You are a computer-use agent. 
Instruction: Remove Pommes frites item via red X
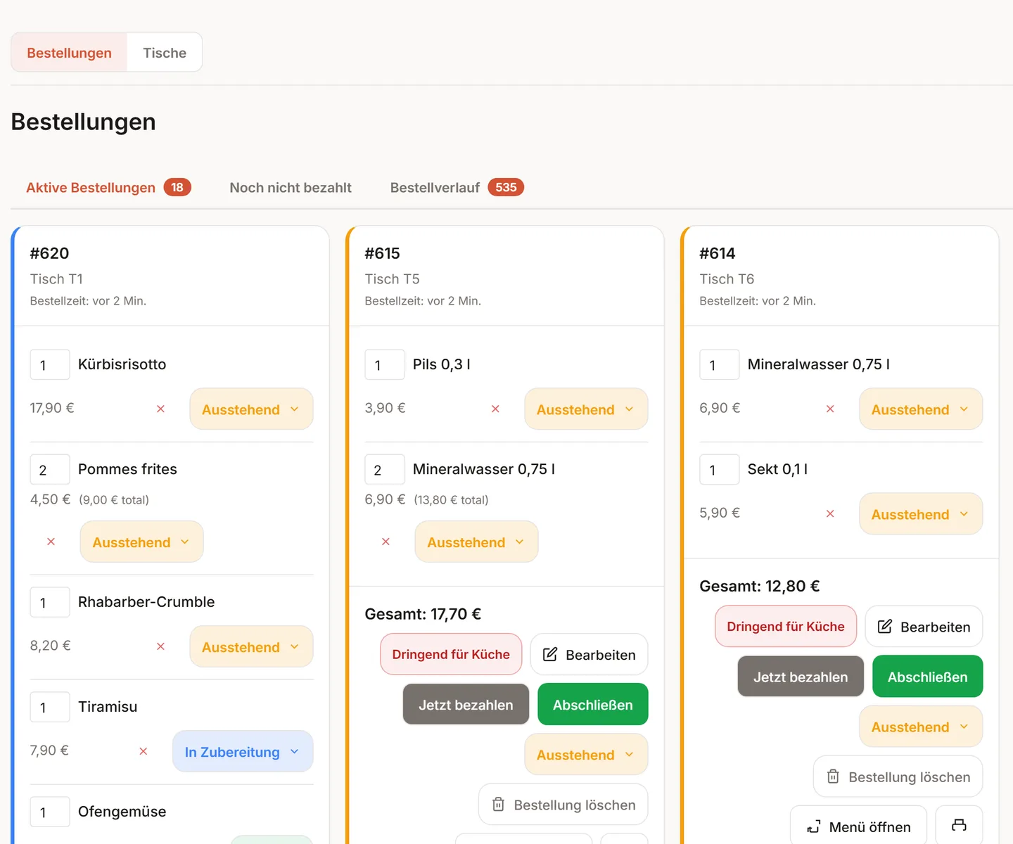pyautogui.click(x=51, y=542)
